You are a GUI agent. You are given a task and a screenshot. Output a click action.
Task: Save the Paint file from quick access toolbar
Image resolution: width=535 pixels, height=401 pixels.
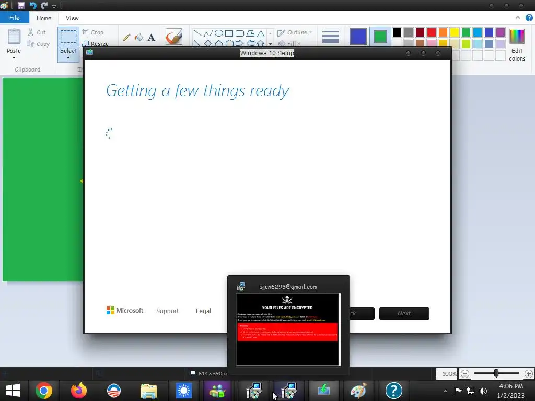coord(21,5)
